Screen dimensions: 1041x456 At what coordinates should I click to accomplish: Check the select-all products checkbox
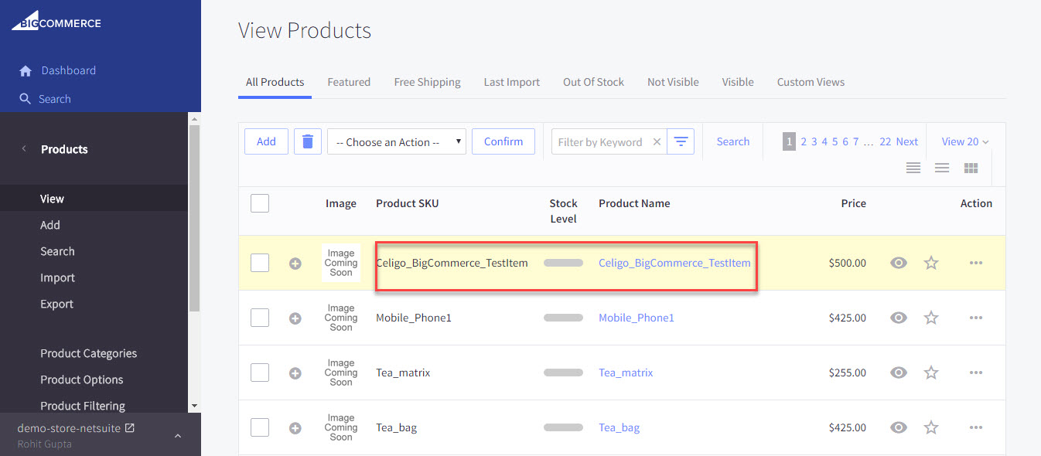260,203
